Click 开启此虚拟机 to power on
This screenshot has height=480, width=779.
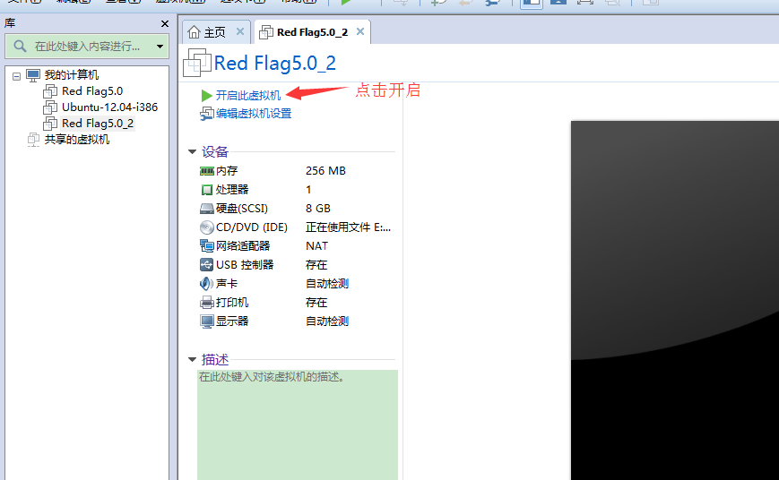click(x=248, y=95)
